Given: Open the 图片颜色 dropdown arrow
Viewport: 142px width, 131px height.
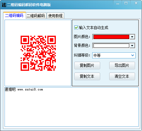Looking at the screenshot, I should (132, 37).
